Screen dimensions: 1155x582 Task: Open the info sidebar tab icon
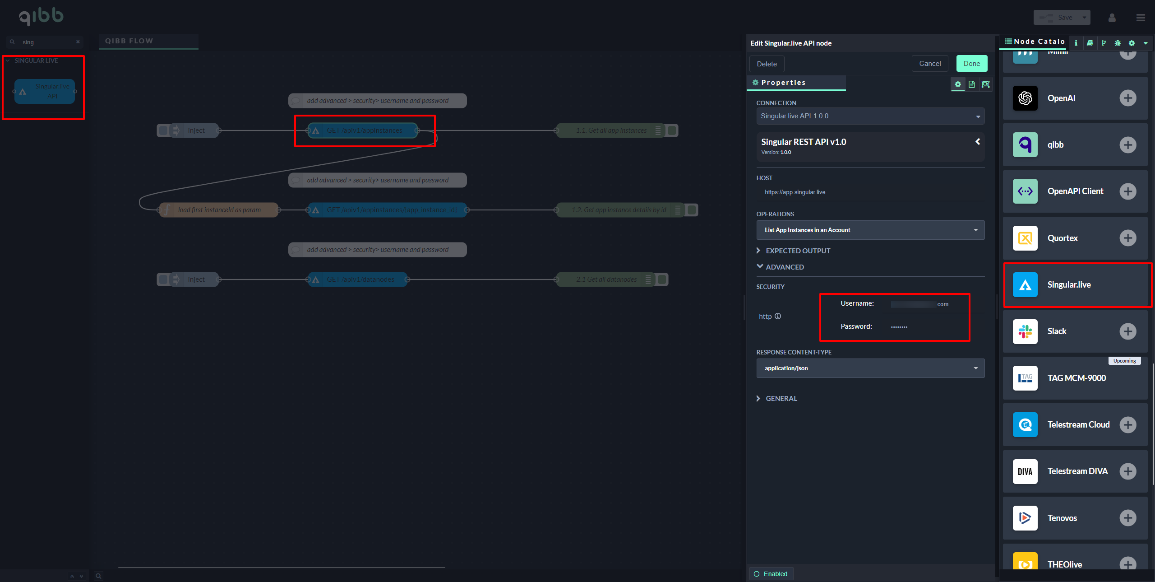click(1076, 43)
